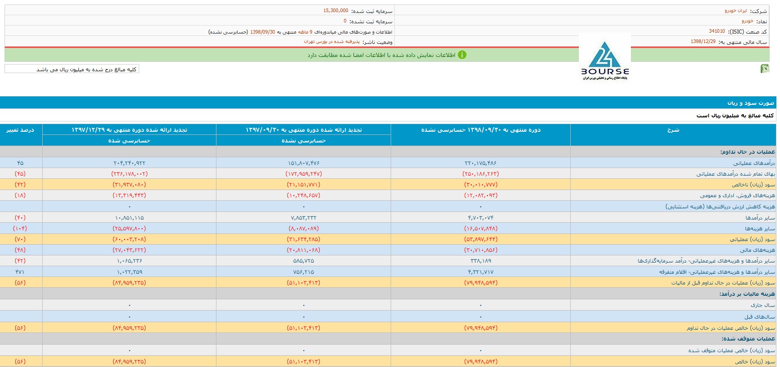Click issuer status 'پذیرفته شده در بورس تهران'
Viewport: 780px width, 367px height.
coord(331,42)
